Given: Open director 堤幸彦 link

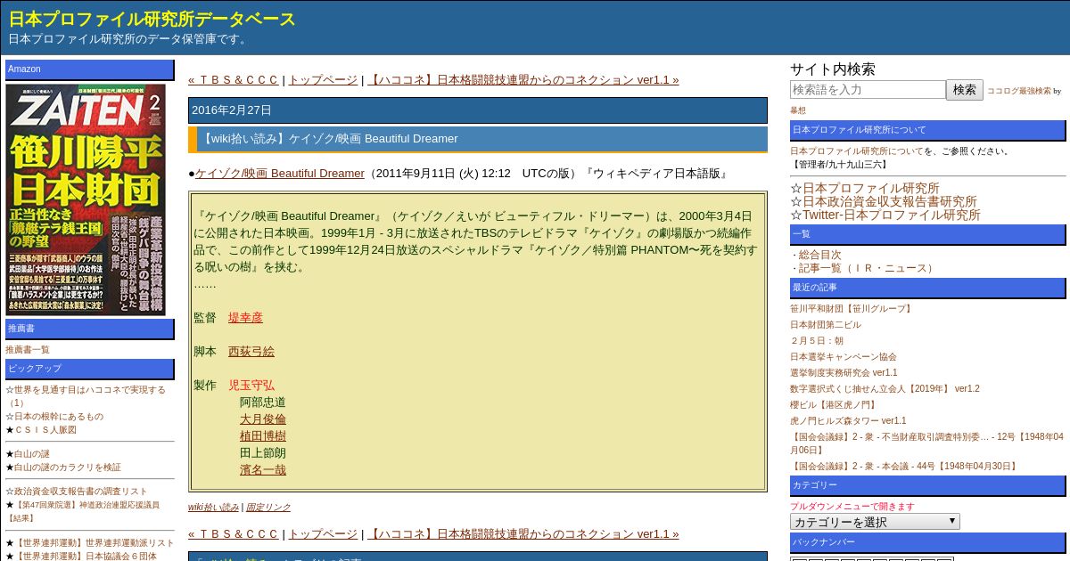Looking at the screenshot, I should pos(245,318).
